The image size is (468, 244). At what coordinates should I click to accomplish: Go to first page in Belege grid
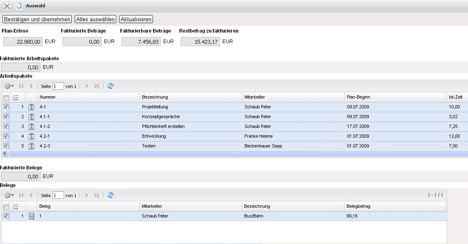21,195
